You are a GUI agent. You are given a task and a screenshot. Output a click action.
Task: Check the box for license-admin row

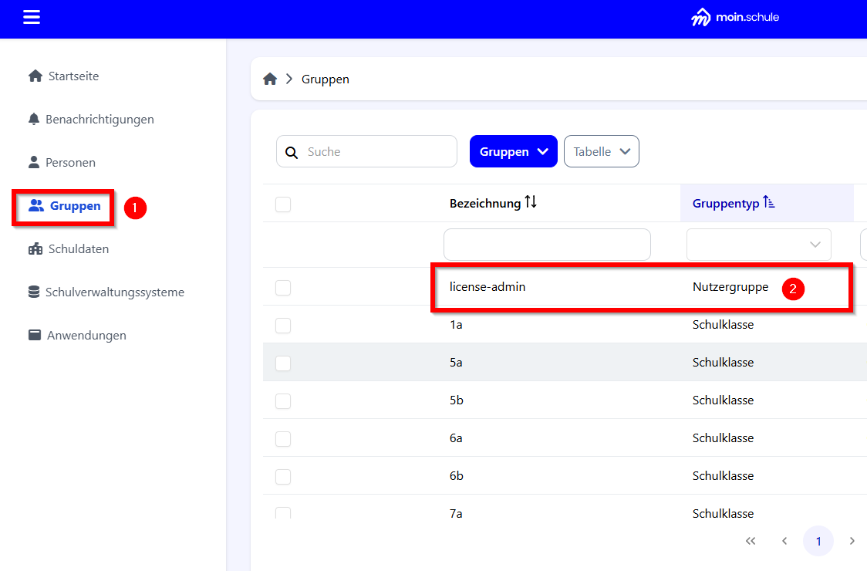coord(283,288)
